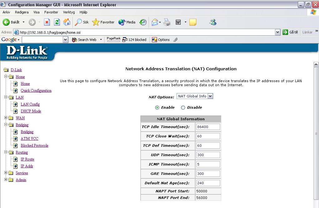Click the green Refresh page icon
Viewport: 319px width, 208px height.
[x=57, y=22]
